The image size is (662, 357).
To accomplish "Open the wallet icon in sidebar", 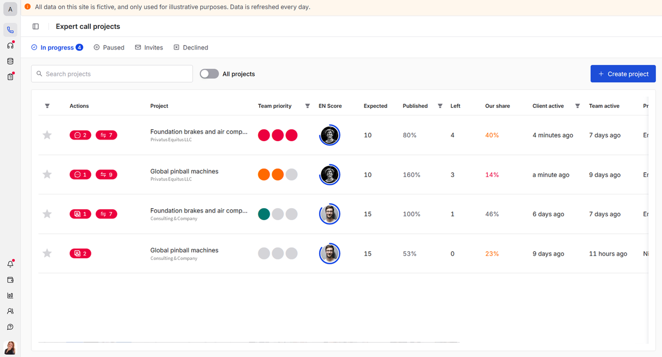I will (x=10, y=280).
